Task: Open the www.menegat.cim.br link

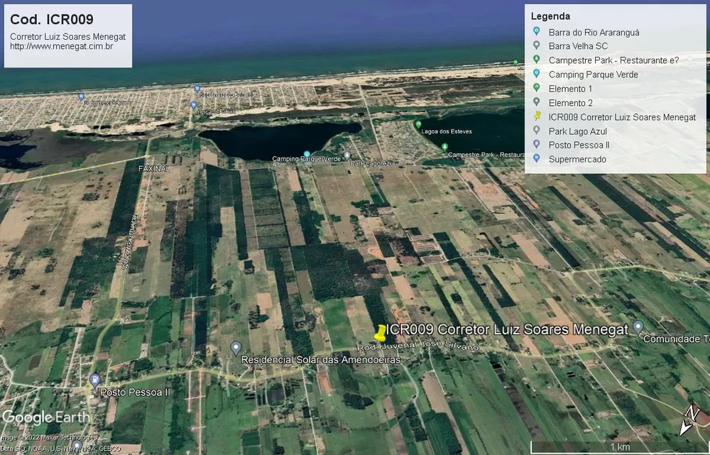Action: click(x=62, y=47)
